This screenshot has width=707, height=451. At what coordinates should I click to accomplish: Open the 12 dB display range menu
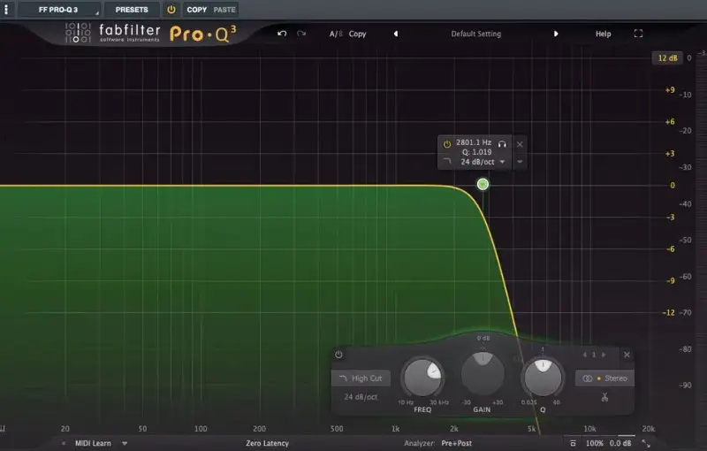pyautogui.click(x=666, y=58)
